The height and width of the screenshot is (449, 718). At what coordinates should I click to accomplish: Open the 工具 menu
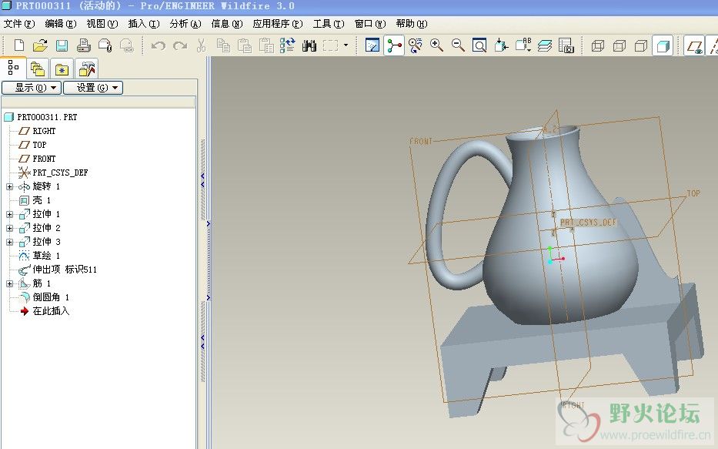click(329, 24)
